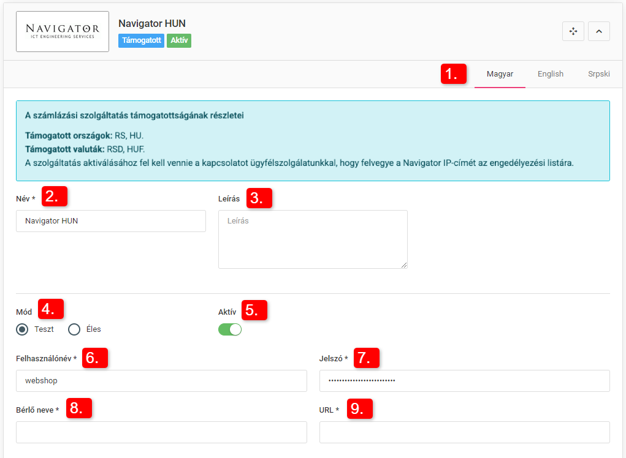The image size is (626, 458).
Task: Select the Éles mode radio button
Action: 74,329
